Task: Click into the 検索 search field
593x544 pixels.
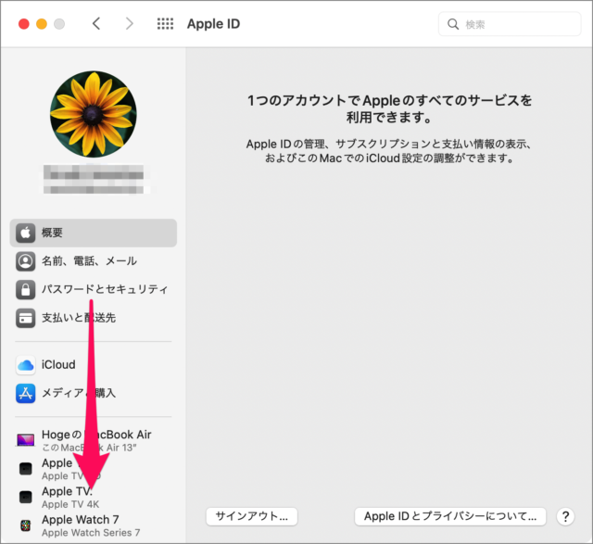Action: click(x=510, y=24)
